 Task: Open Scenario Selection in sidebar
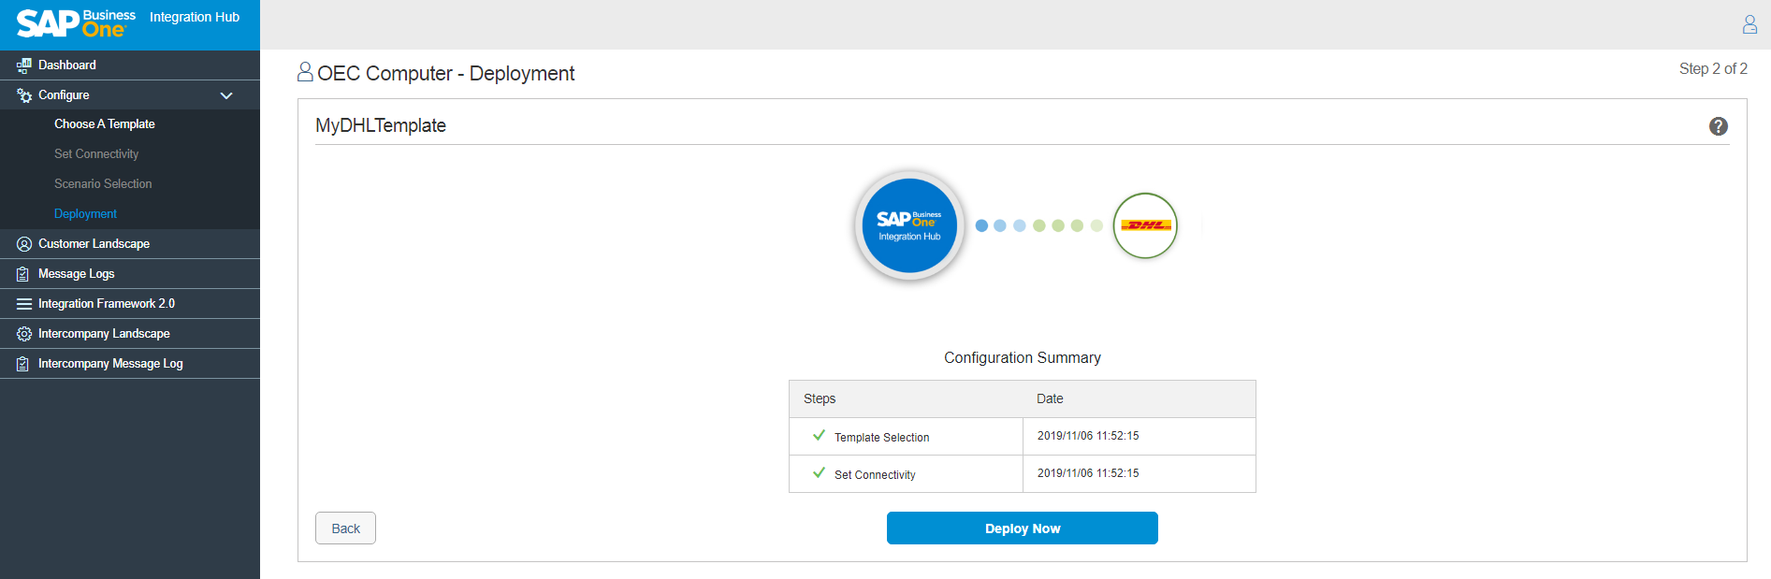coord(103,184)
